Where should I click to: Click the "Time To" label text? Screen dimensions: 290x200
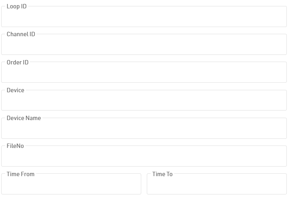[x=162, y=174]
